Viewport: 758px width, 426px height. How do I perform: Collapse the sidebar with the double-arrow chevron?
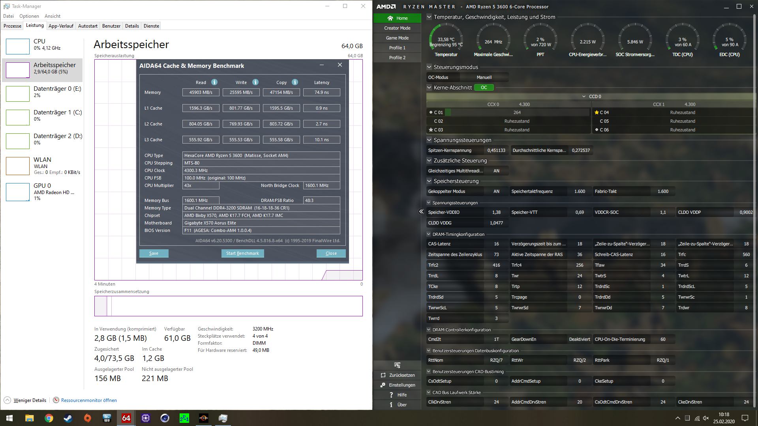(x=421, y=211)
